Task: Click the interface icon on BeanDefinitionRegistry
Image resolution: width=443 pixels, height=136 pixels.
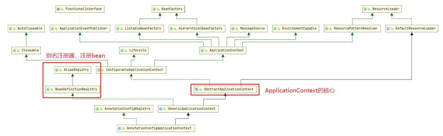Action: 48,89
